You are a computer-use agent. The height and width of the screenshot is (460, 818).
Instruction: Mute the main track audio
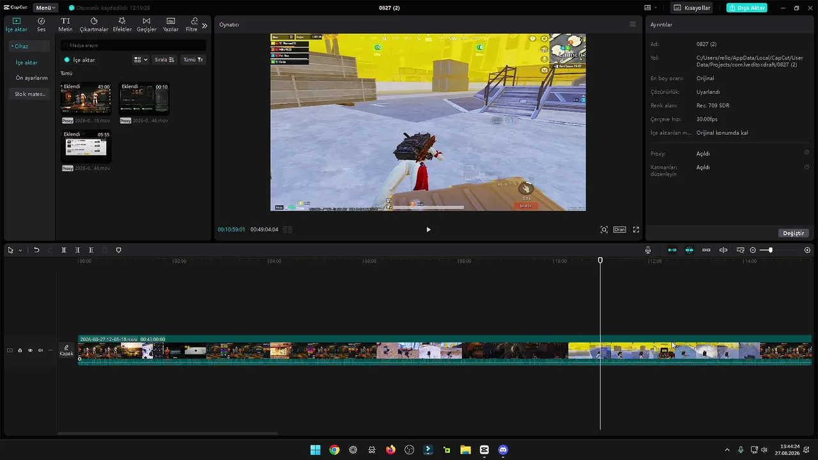40,350
